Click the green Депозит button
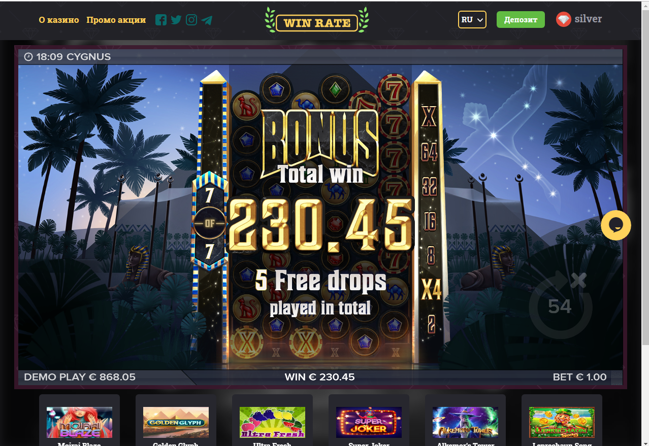This screenshot has width=649, height=446. tap(521, 20)
